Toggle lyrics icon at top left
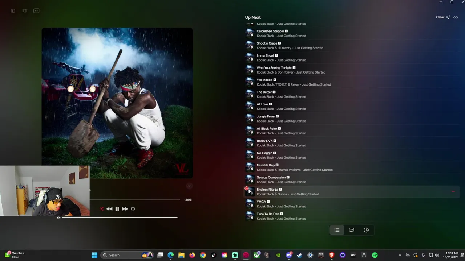Image resolution: width=465 pixels, height=261 pixels. pos(36,11)
